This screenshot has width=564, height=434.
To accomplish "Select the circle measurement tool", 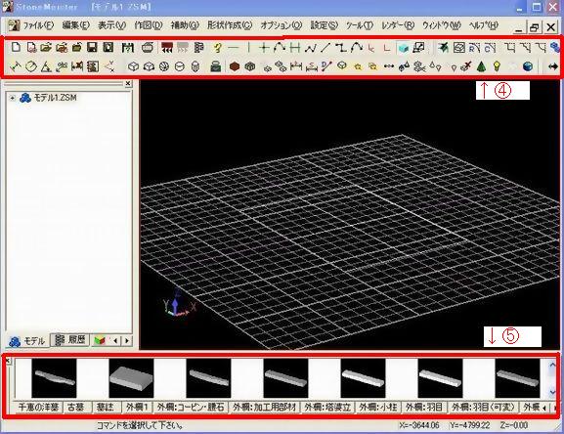I will pyautogui.click(x=31, y=66).
